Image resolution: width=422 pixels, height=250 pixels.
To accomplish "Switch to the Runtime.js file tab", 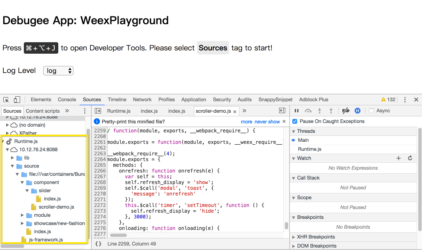I will [119, 111].
